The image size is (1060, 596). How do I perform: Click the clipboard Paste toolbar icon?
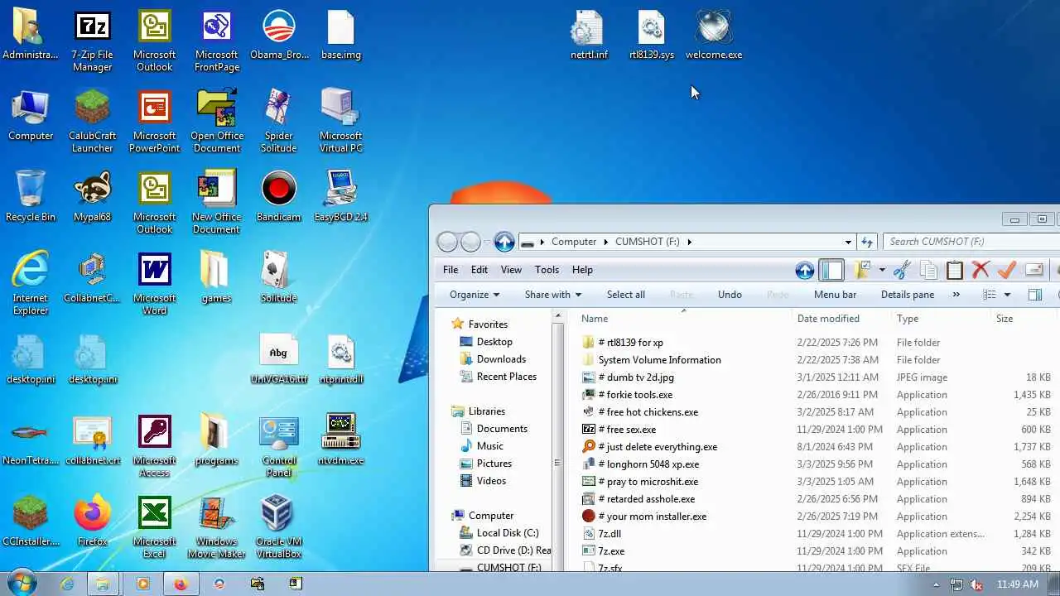[954, 270]
